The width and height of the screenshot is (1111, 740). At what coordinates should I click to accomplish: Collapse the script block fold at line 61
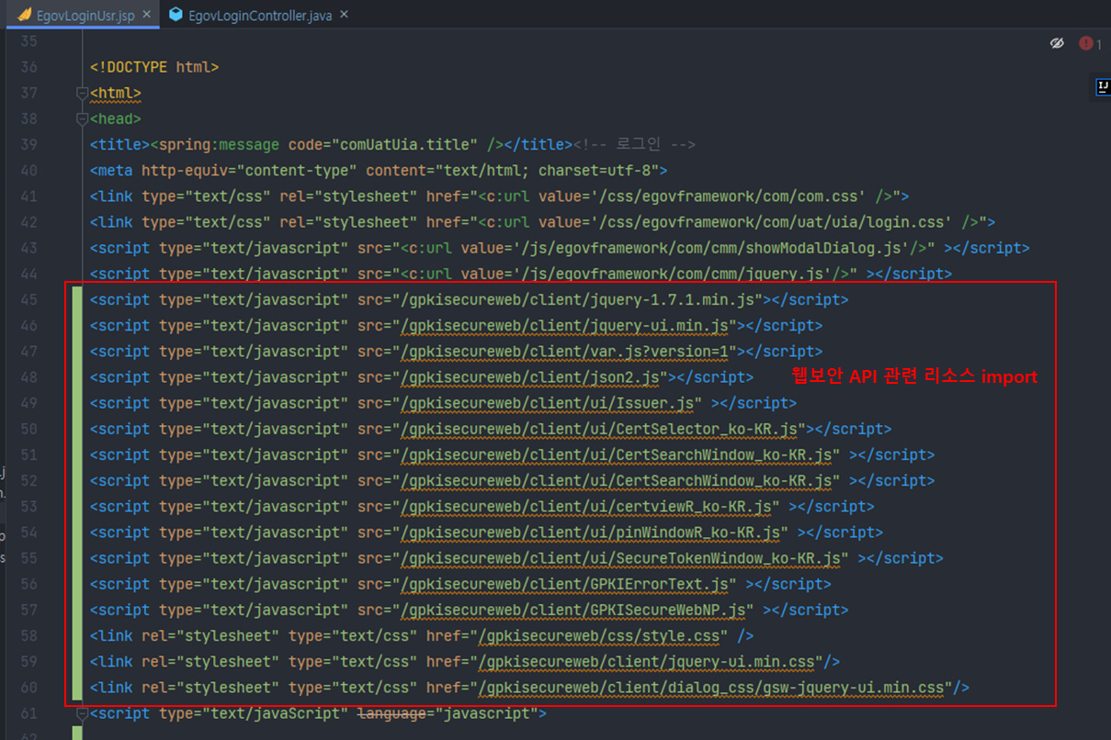(x=82, y=713)
